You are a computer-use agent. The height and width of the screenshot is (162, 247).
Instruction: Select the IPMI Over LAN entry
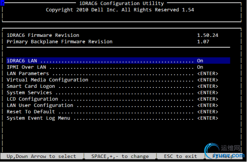pos(26,67)
